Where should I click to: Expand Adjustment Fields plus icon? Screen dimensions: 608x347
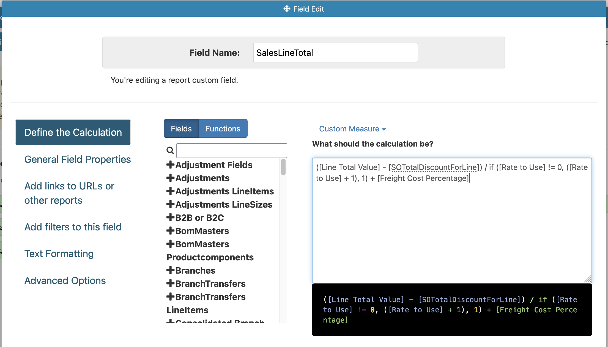tap(171, 165)
